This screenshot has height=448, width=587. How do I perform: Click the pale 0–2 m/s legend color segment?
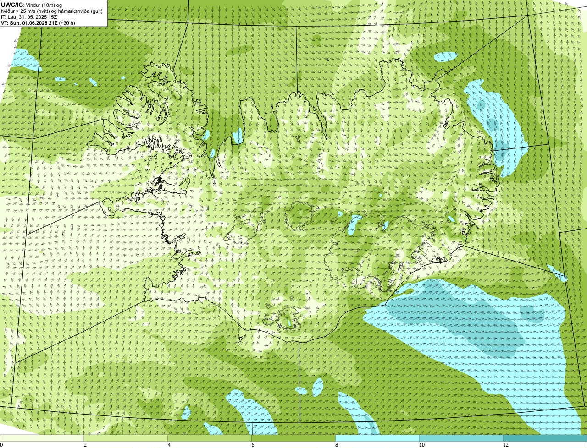click(x=42, y=438)
